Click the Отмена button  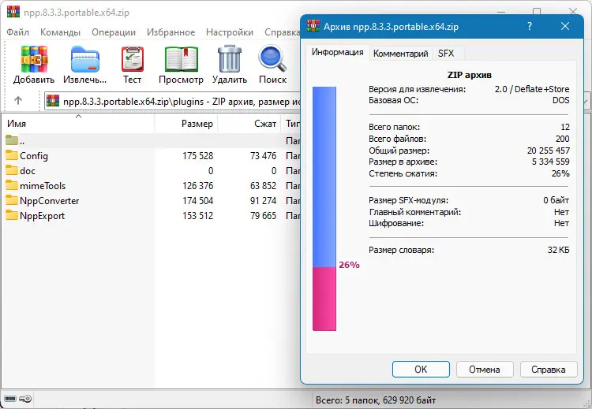pyautogui.click(x=485, y=369)
